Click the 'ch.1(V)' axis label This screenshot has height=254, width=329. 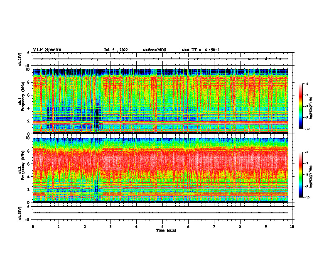coord(20,59)
